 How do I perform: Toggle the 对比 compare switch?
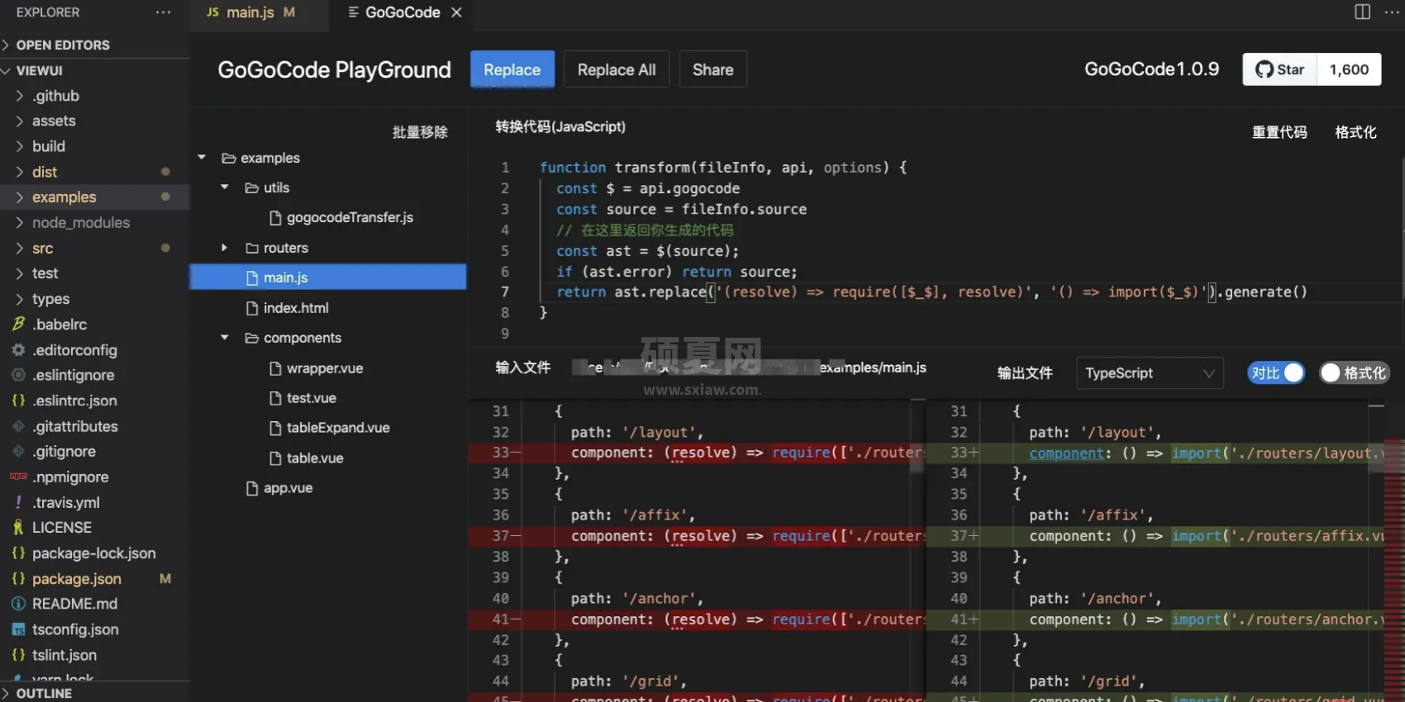pyautogui.click(x=1276, y=372)
